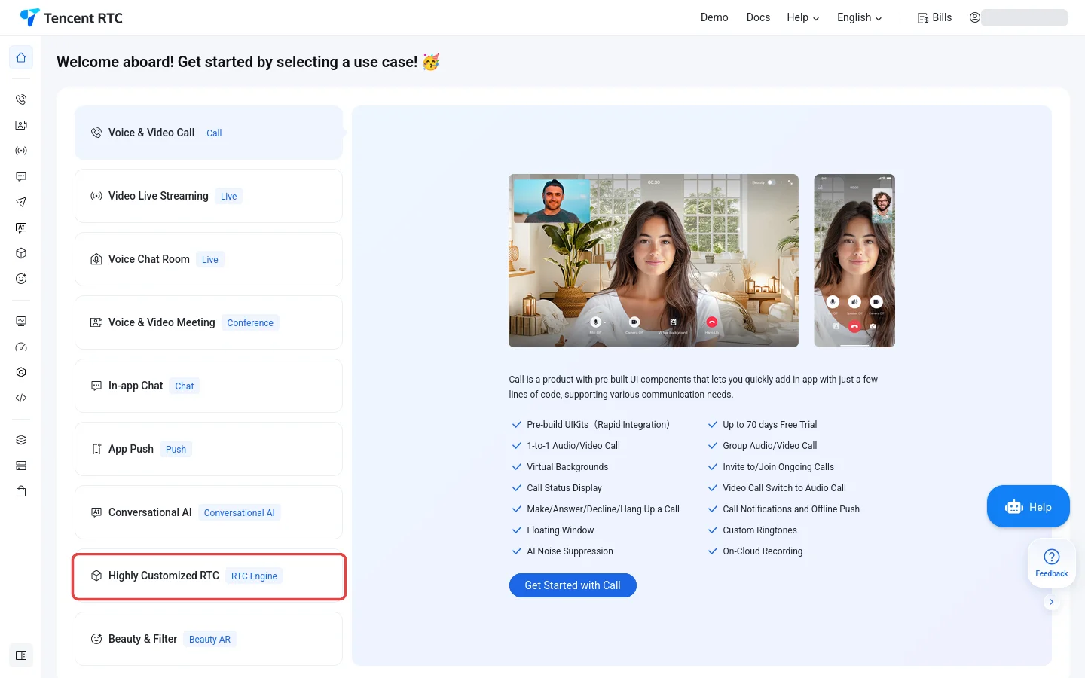The height and width of the screenshot is (678, 1085).
Task: Click the Tencent RTC logo
Action: click(x=72, y=17)
